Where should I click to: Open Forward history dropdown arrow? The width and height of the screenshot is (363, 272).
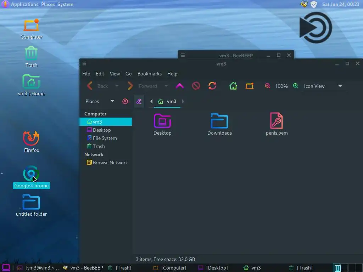(x=166, y=86)
